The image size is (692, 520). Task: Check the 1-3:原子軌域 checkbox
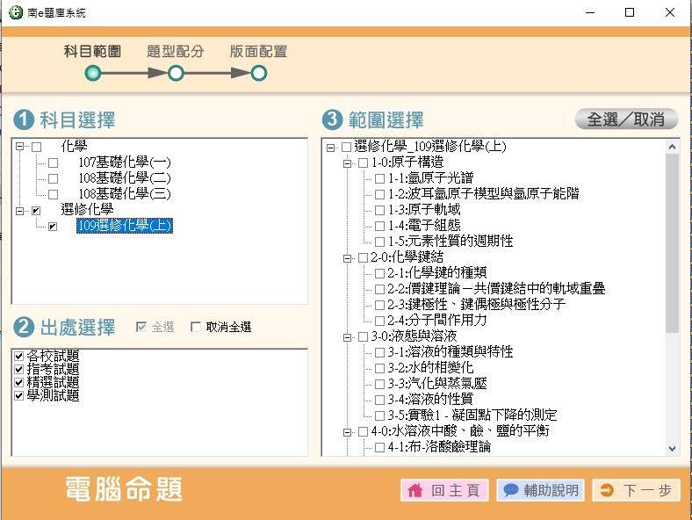(x=379, y=210)
